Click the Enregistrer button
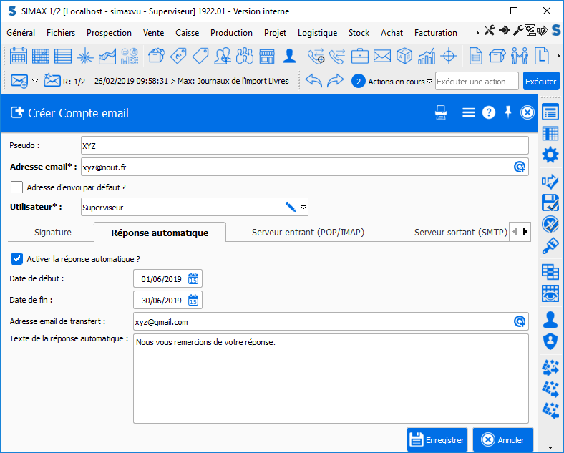The image size is (564, 453). click(437, 440)
